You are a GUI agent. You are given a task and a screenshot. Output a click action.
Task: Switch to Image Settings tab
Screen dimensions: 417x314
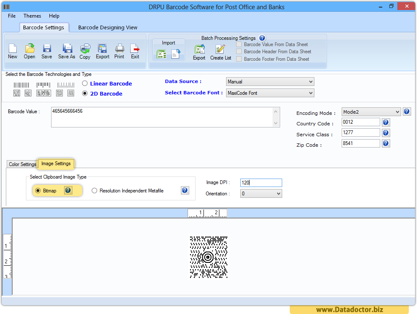56,163
